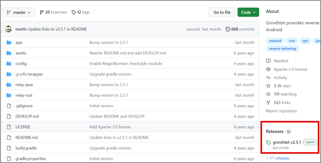Click the pulse icon beside Activity
Image resolution: width=321 pixels, height=163 pixels.
[268, 78]
